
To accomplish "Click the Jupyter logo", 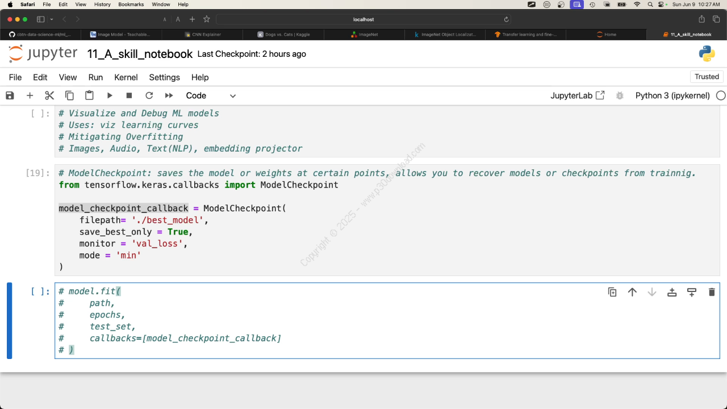I will pyautogui.click(x=43, y=54).
